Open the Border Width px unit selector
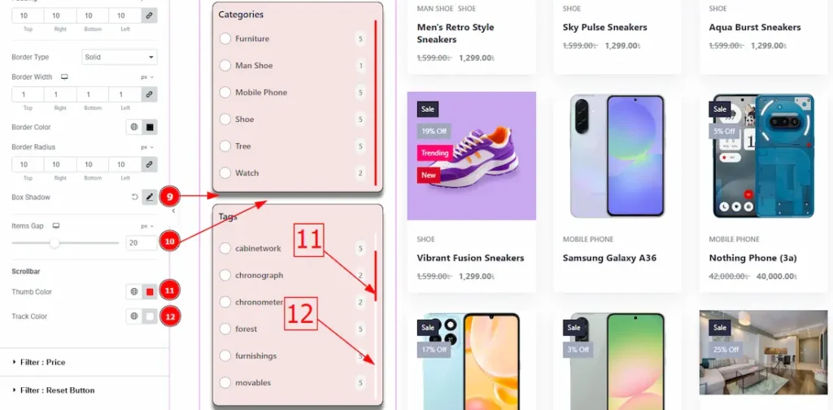Viewport: 833px width, 410px height. (x=146, y=77)
